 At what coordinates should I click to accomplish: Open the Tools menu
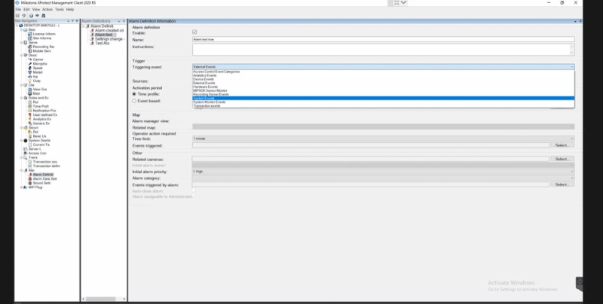pos(60,9)
